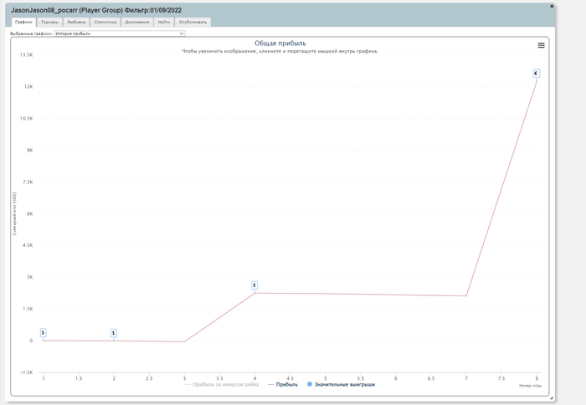This screenshot has width=586, height=405.
Task: Click the dollar win marker at game 4
Action: [254, 285]
